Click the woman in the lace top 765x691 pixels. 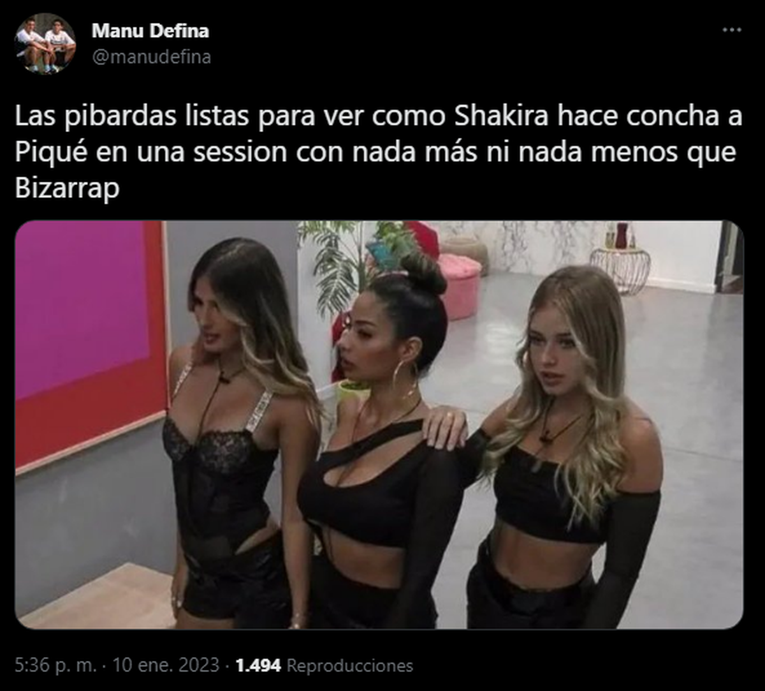click(237, 434)
